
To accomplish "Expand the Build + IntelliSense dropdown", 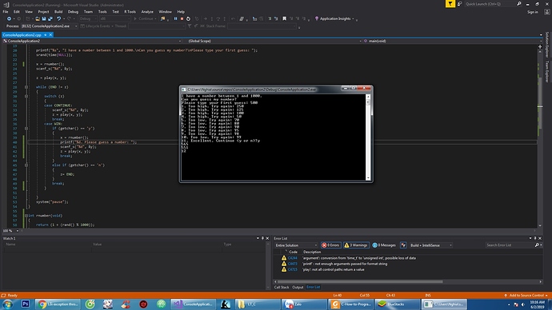I will click(431, 245).
